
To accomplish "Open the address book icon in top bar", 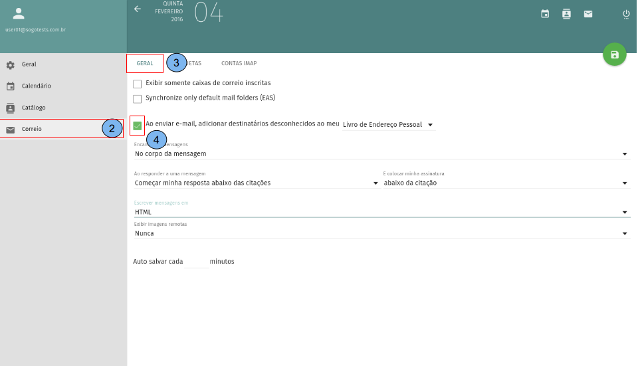I will pos(566,13).
